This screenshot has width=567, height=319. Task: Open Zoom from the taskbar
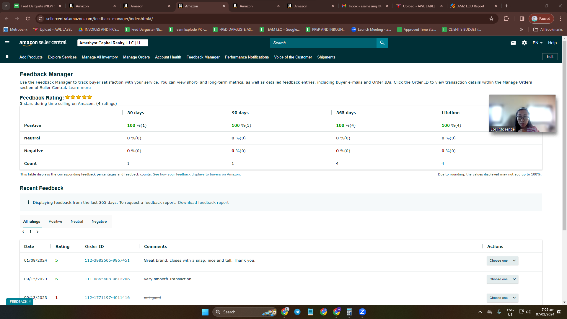(x=362, y=312)
